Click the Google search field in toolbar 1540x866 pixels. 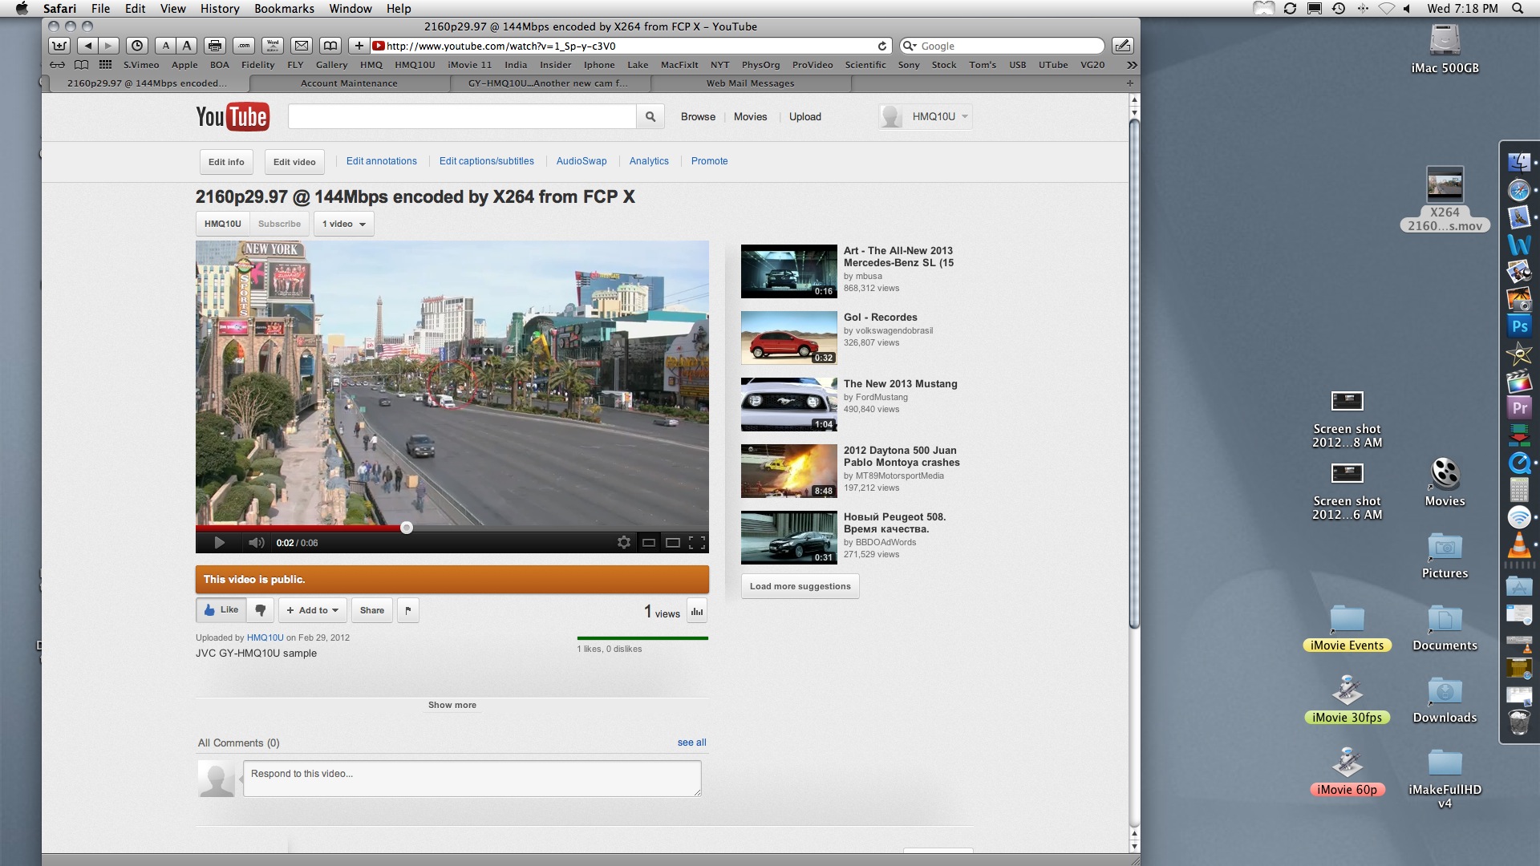tap(1002, 46)
